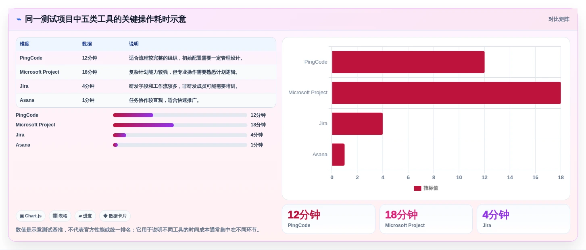Select PingCode cell in the table
This screenshot has width=586, height=250.
tap(31, 58)
